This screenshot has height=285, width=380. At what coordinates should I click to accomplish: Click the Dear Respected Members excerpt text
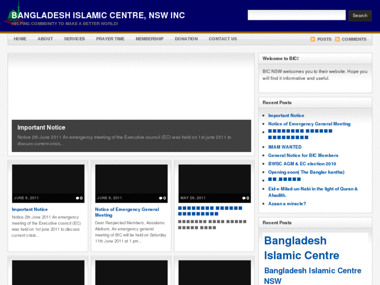pyautogui.click(x=131, y=232)
